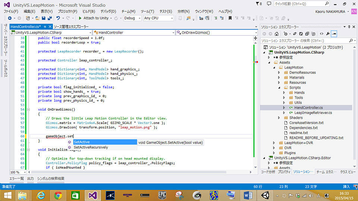Click Pending Changes Filter icon in Solution Explorer
The width and height of the screenshot is (358, 201).
[285, 34]
